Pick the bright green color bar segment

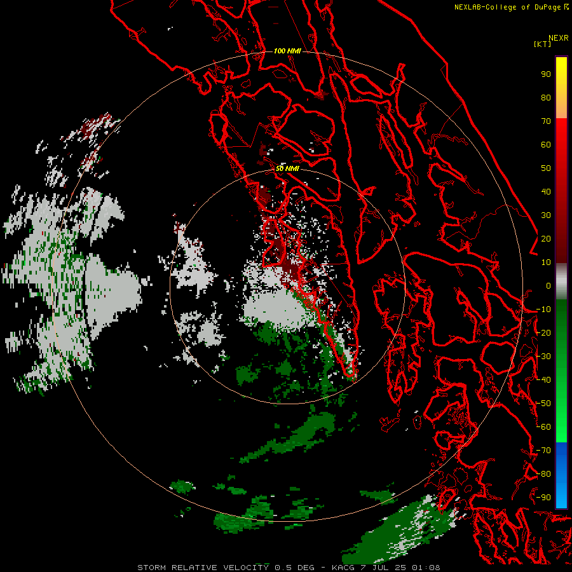click(x=561, y=371)
